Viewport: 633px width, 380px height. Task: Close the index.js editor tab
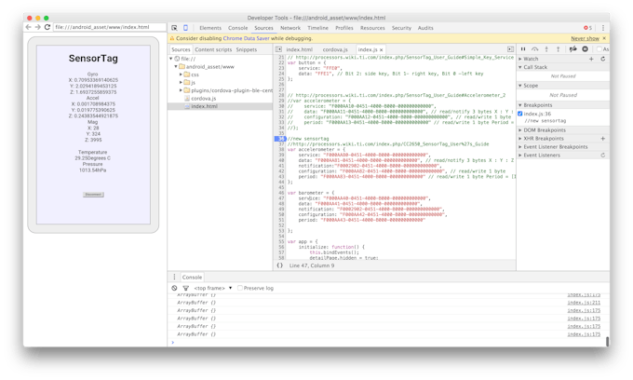(381, 49)
